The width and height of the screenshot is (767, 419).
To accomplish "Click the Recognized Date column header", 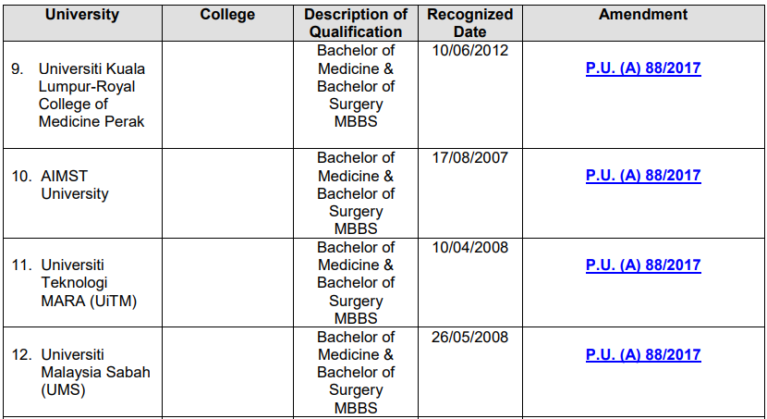I will pyautogui.click(x=469, y=23).
